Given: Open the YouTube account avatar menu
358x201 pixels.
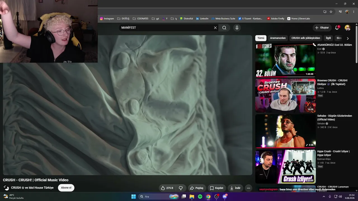Looking at the screenshot, I should (x=348, y=28).
